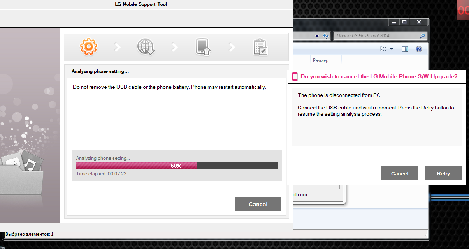
Task: Click the help icon in Explorer window
Action: coord(419,49)
